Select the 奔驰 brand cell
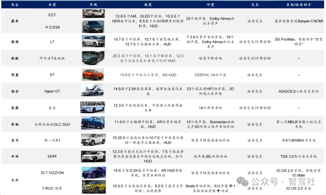 15,124
